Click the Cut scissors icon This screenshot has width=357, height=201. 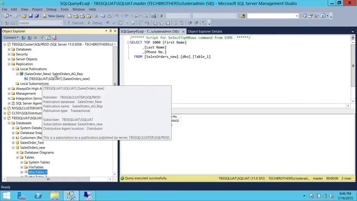tap(97, 16)
